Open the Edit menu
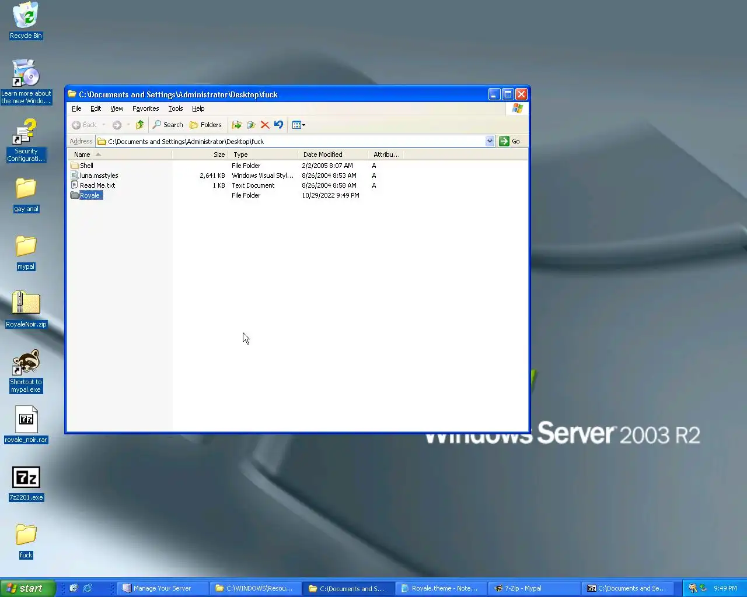747x597 pixels. pyautogui.click(x=96, y=108)
